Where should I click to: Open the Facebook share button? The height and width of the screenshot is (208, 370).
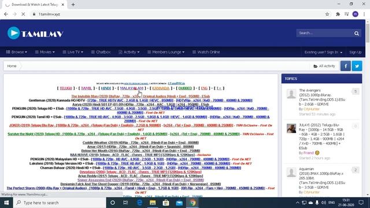[346, 66]
